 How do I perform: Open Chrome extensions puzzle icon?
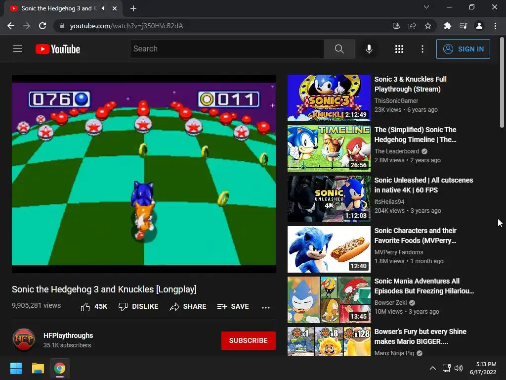pyautogui.click(x=447, y=26)
